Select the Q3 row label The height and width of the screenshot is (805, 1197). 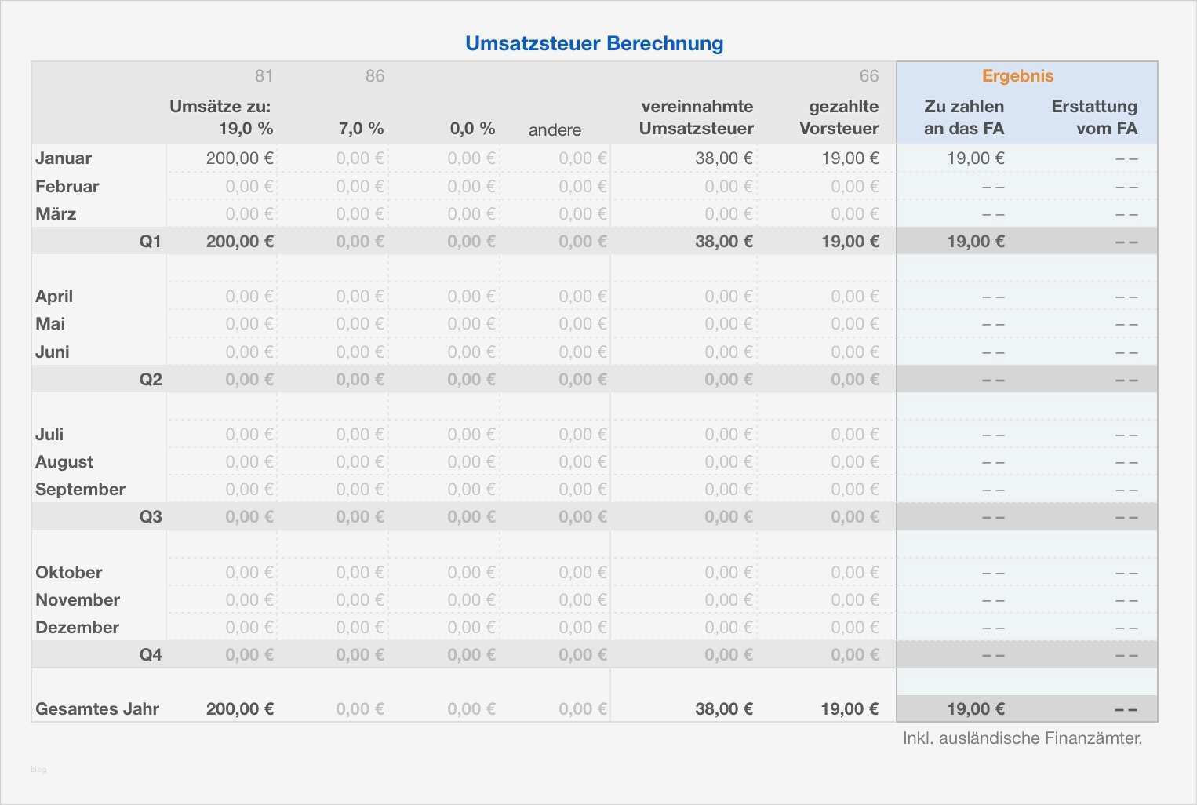150,517
